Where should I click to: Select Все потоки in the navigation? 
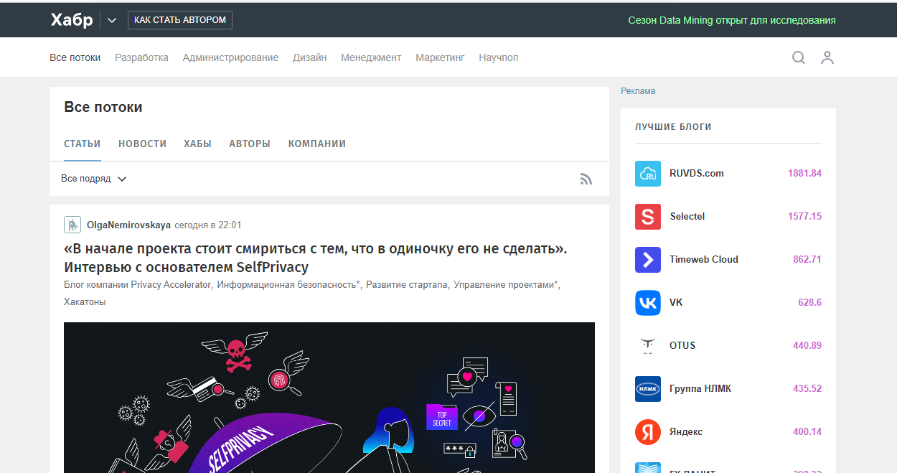tap(75, 57)
